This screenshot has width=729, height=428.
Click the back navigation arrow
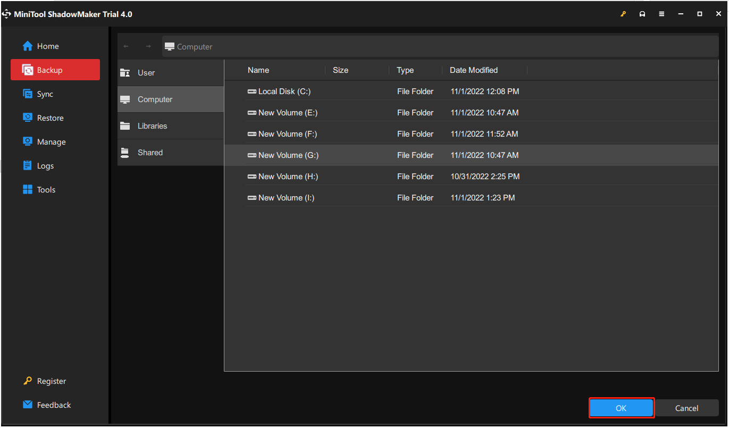coord(126,47)
